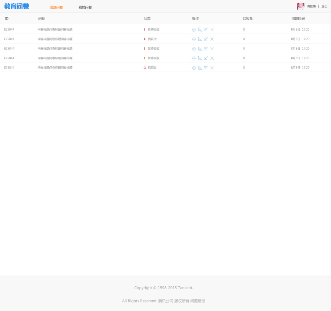331x311 pixels.
Task: Click the edit icon in the fourth table row
Action: coord(206,58)
